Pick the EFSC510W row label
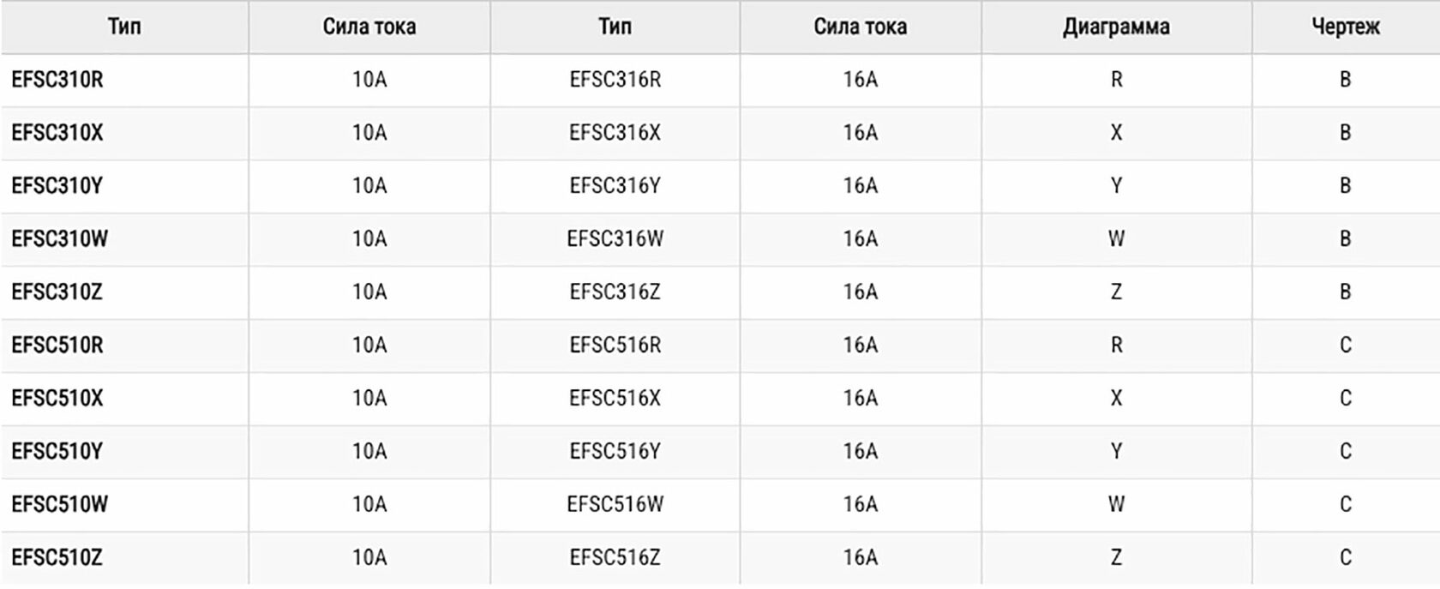This screenshot has height=589, width=1440. (x=60, y=505)
